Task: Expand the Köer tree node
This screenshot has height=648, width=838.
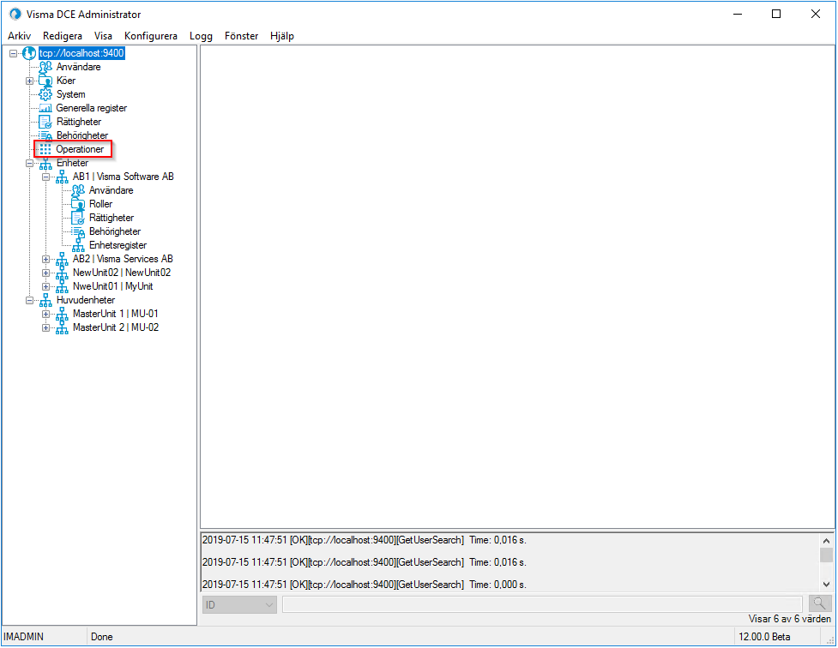Action: [x=28, y=81]
